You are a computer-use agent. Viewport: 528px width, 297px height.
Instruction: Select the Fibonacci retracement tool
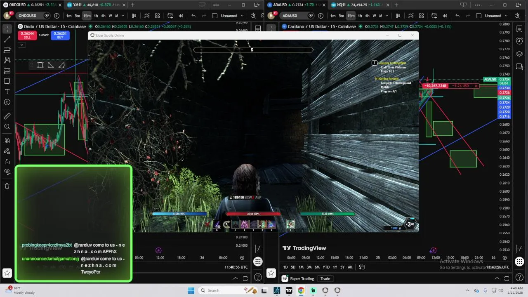pyautogui.click(x=7, y=50)
